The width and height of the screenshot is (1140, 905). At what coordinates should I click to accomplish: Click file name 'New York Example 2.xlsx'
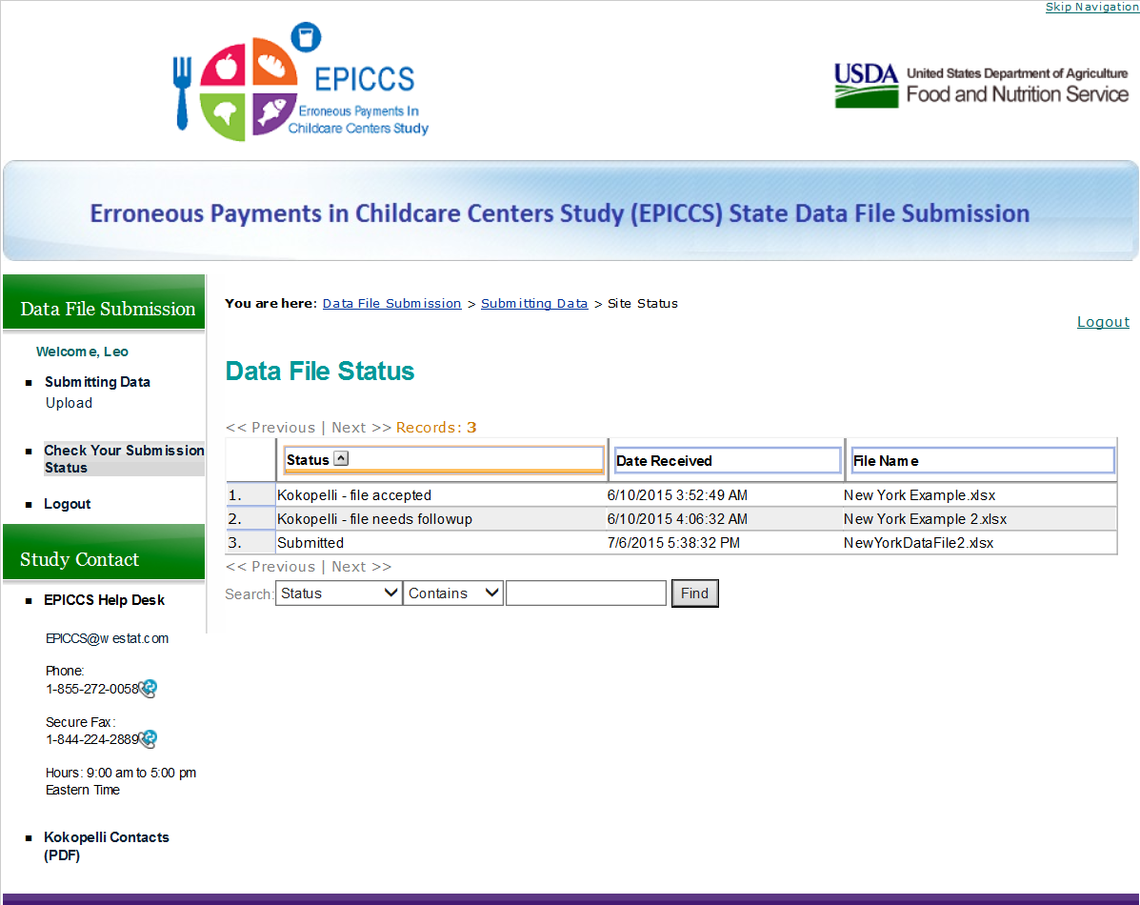pyautogui.click(x=925, y=519)
